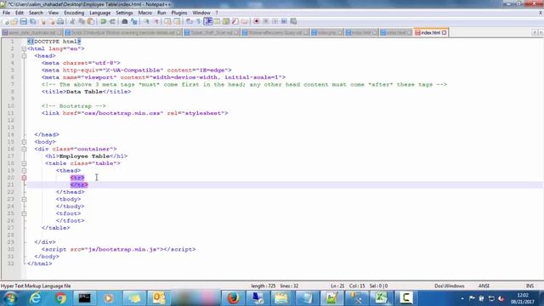The image size is (544, 306).
Task: Undo last edit with green arrow icon
Action: pos(103,21)
